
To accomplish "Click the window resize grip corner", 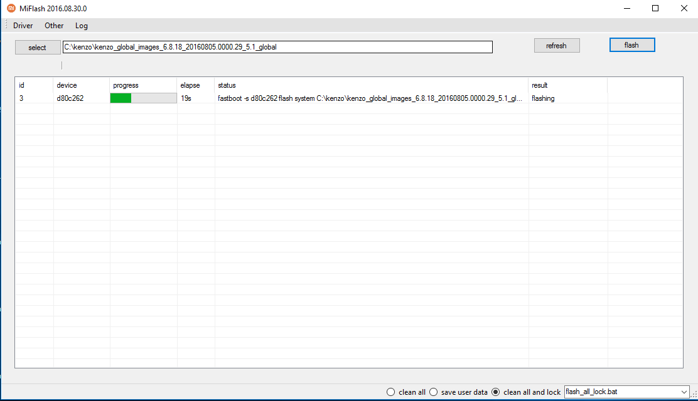I will click(694, 394).
